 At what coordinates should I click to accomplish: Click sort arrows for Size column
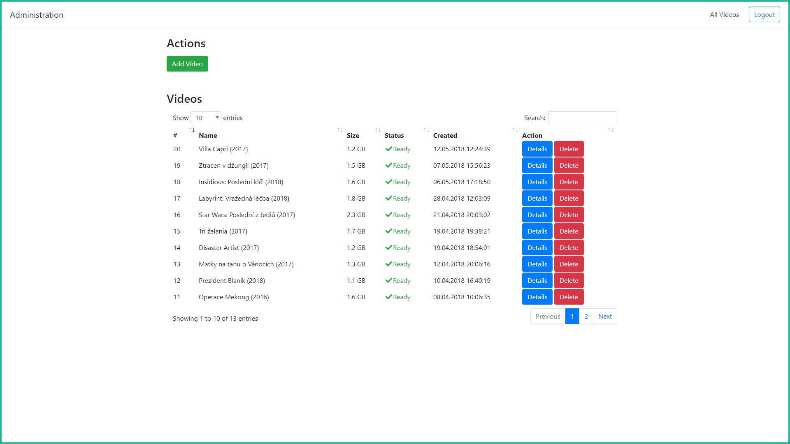(378, 130)
